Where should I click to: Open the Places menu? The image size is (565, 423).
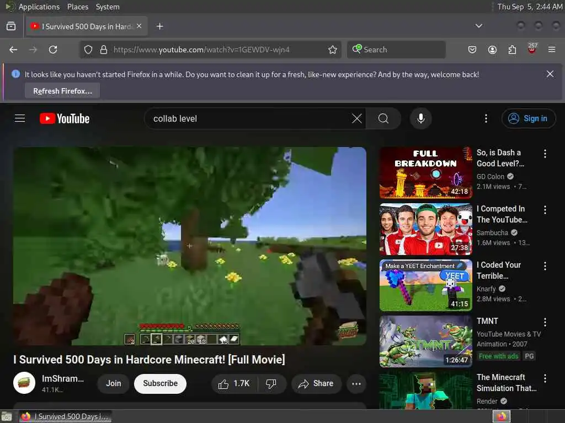coord(77,7)
